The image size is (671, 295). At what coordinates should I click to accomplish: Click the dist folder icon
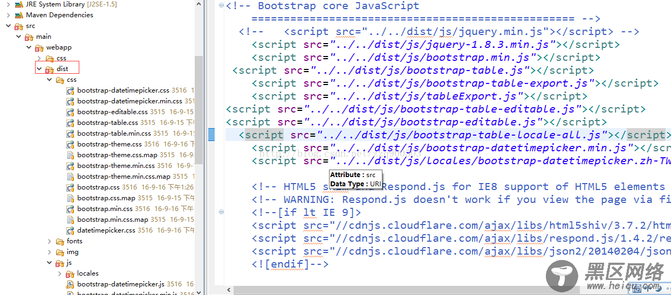coord(49,69)
